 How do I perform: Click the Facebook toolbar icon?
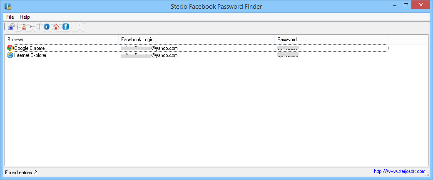(x=66, y=27)
